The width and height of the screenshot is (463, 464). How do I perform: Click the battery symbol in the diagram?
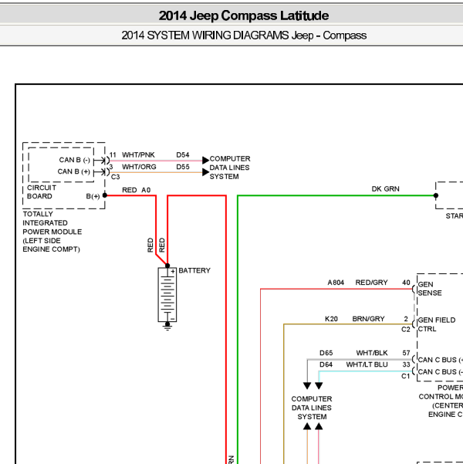pyautogui.click(x=167, y=295)
